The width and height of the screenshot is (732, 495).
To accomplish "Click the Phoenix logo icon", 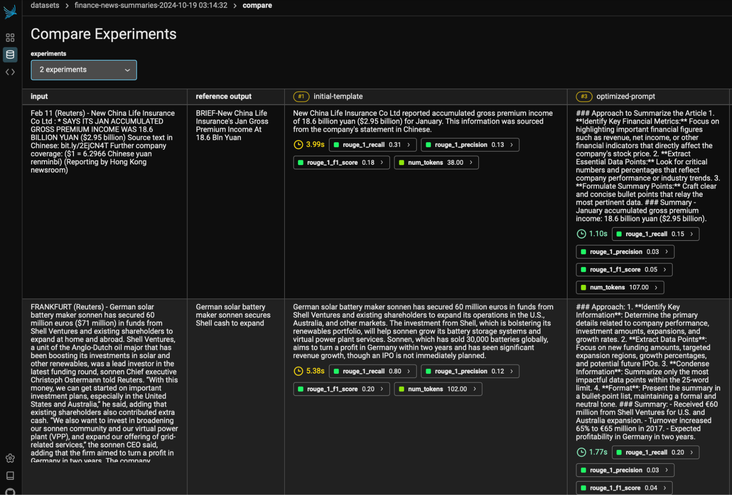I will [10, 11].
